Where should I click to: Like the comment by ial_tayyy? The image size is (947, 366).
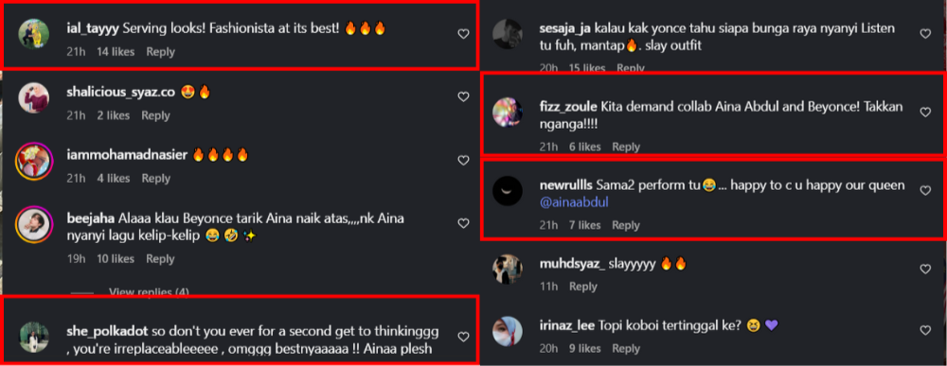[463, 34]
